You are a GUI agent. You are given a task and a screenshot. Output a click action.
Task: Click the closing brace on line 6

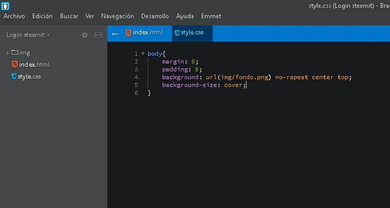coord(149,93)
